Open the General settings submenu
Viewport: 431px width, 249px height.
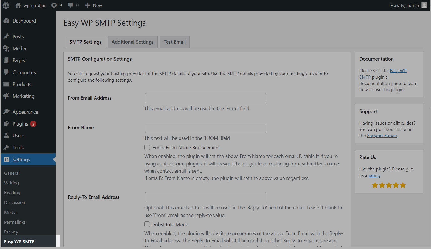(x=12, y=173)
